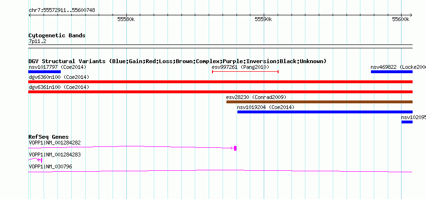Viewport: 426px width, 199px height.
Task: Open the VOPP1|NM_030796 transcript label
Action: (50, 166)
